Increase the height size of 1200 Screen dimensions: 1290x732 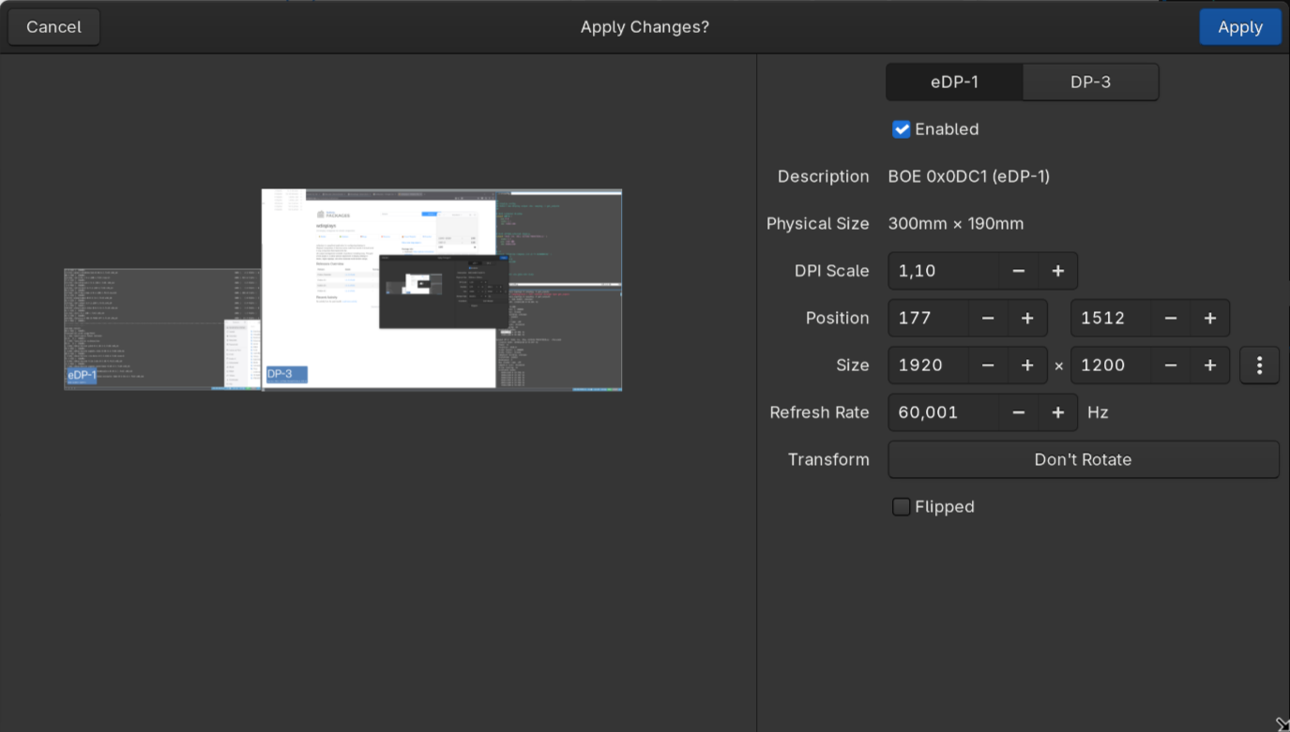coord(1210,365)
